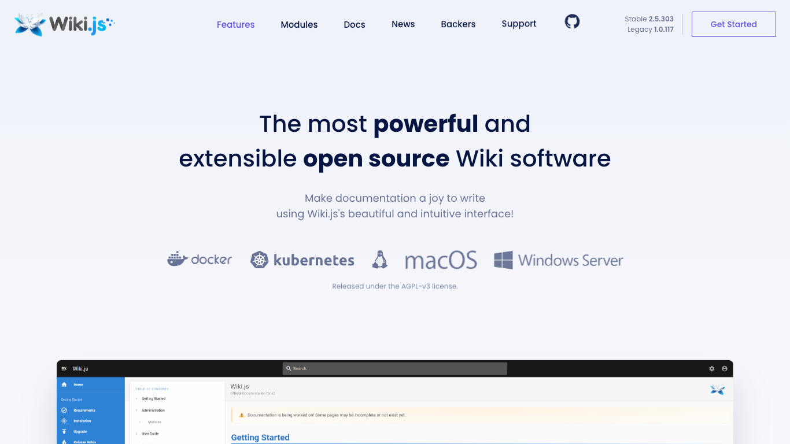Viewport: 790px width, 444px height.
Task: Click the "Make documentation a joy to write" line
Action: point(395,198)
